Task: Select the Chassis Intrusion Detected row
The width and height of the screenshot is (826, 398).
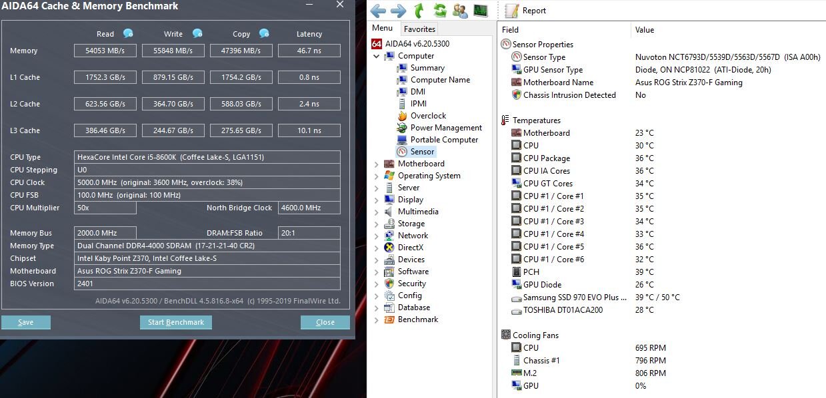Action: point(661,95)
